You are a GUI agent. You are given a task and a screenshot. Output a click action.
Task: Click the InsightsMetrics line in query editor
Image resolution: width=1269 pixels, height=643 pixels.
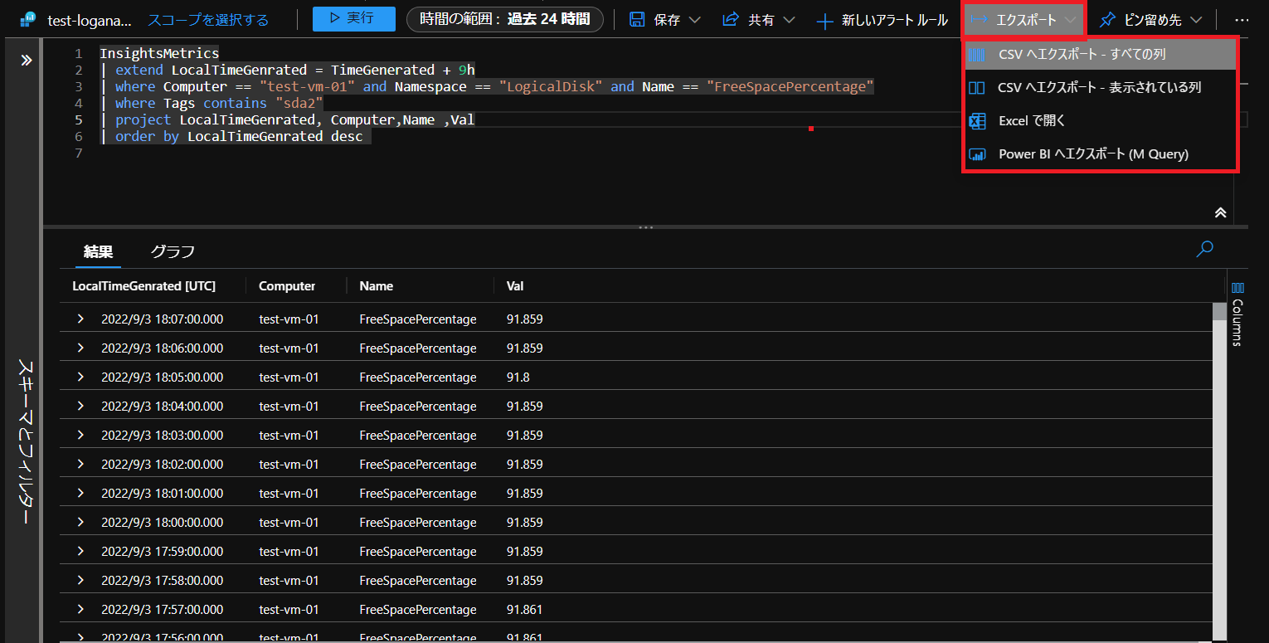click(159, 53)
